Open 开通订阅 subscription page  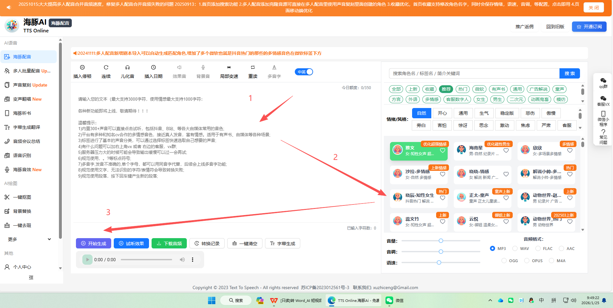[x=589, y=27]
